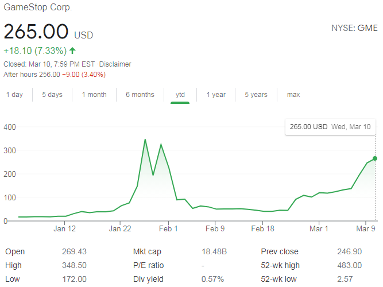Click the GameStop Corp. title
The height and width of the screenshot is (287, 383).
coord(38,7)
